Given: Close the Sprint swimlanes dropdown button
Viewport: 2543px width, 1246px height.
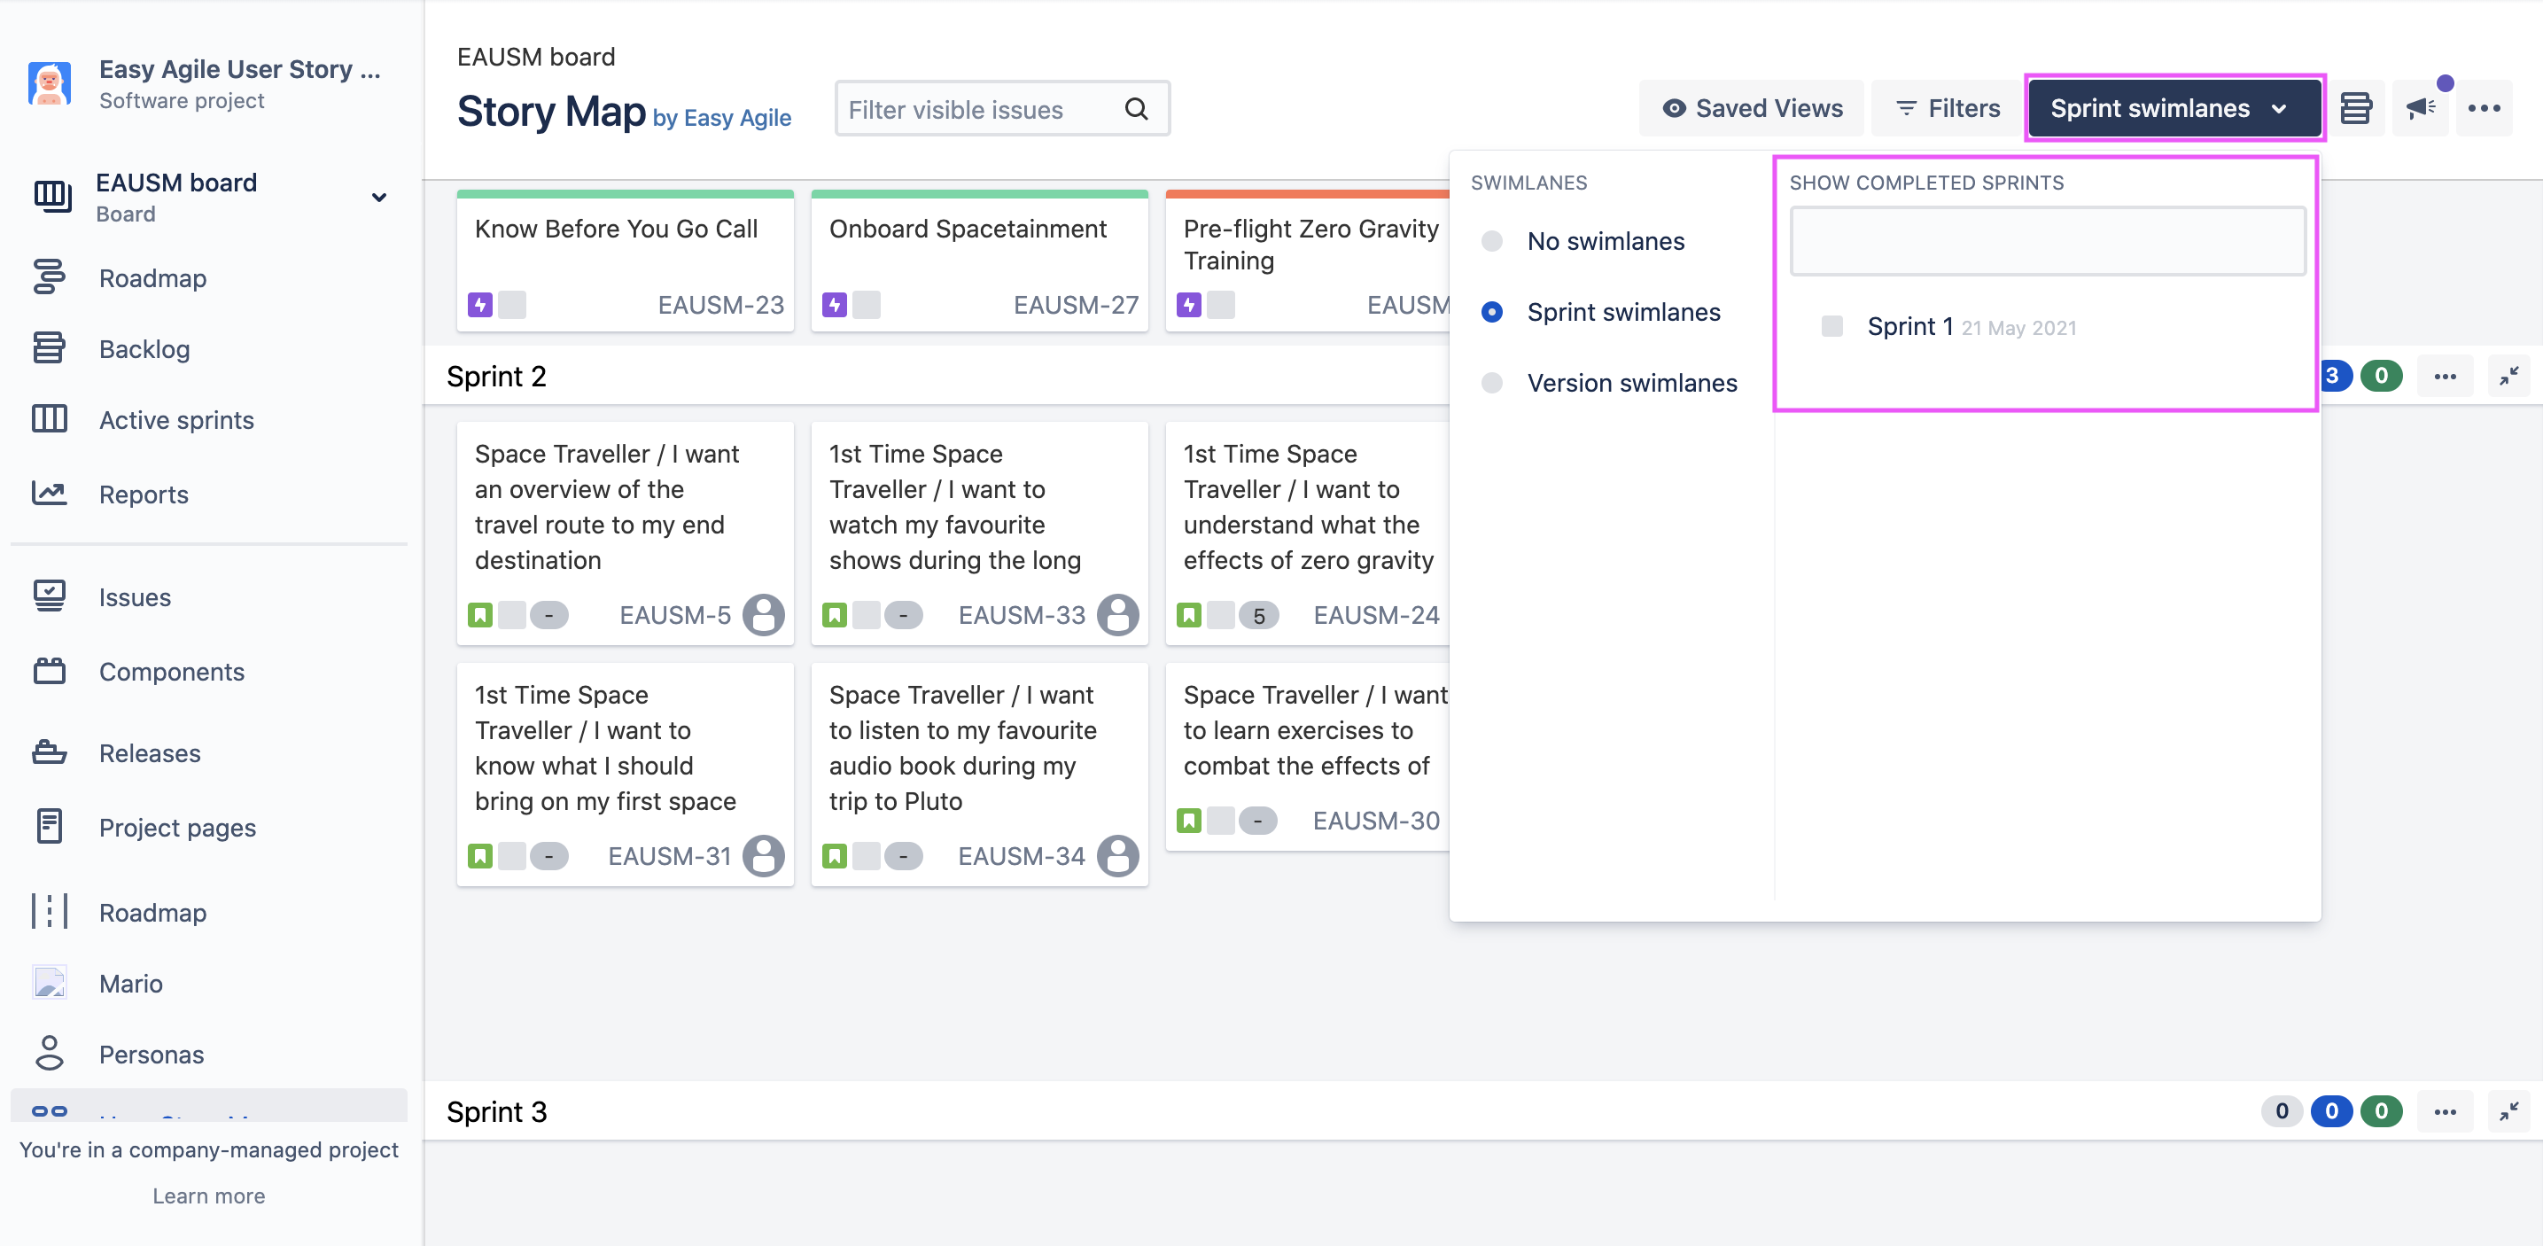Looking at the screenshot, I should (x=2173, y=109).
